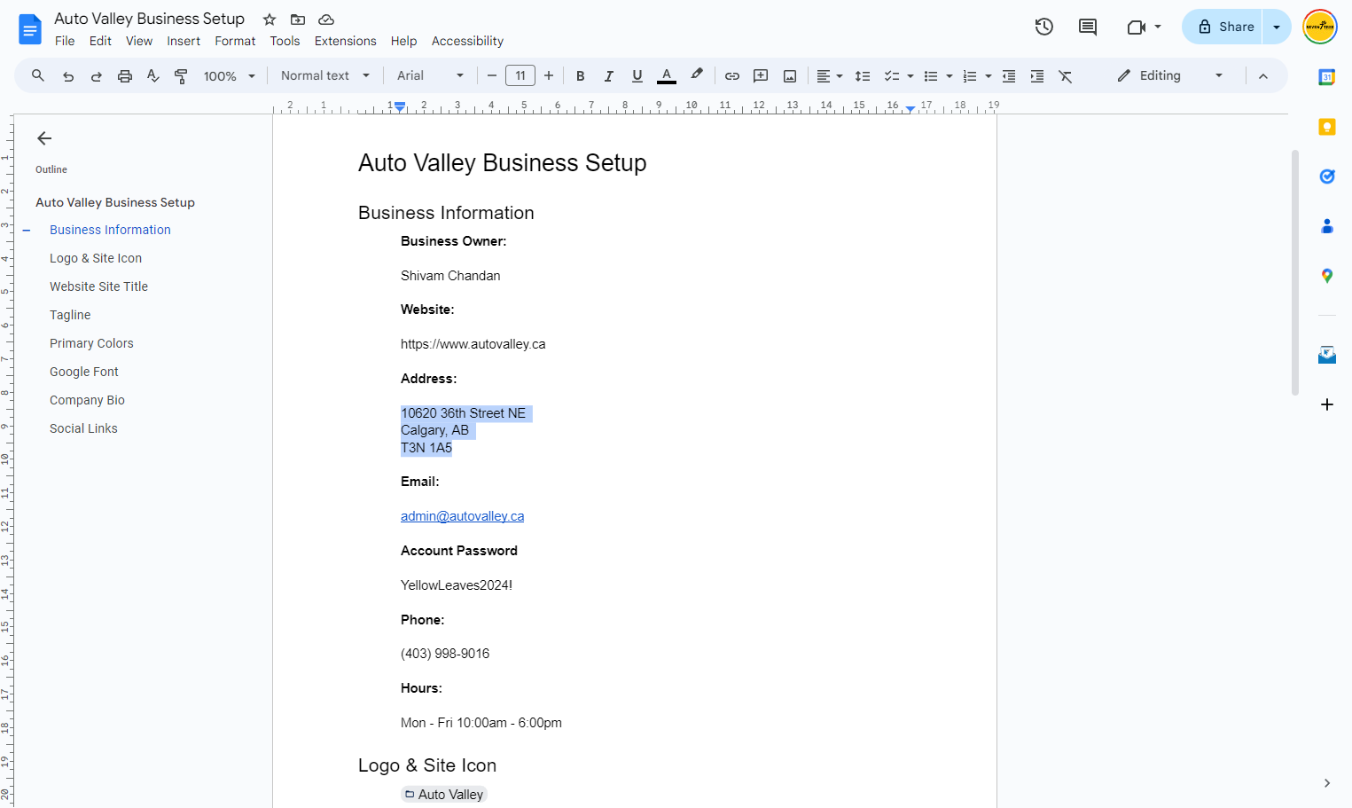Open Google Maps side panel
The width and height of the screenshot is (1352, 808).
click(x=1327, y=276)
